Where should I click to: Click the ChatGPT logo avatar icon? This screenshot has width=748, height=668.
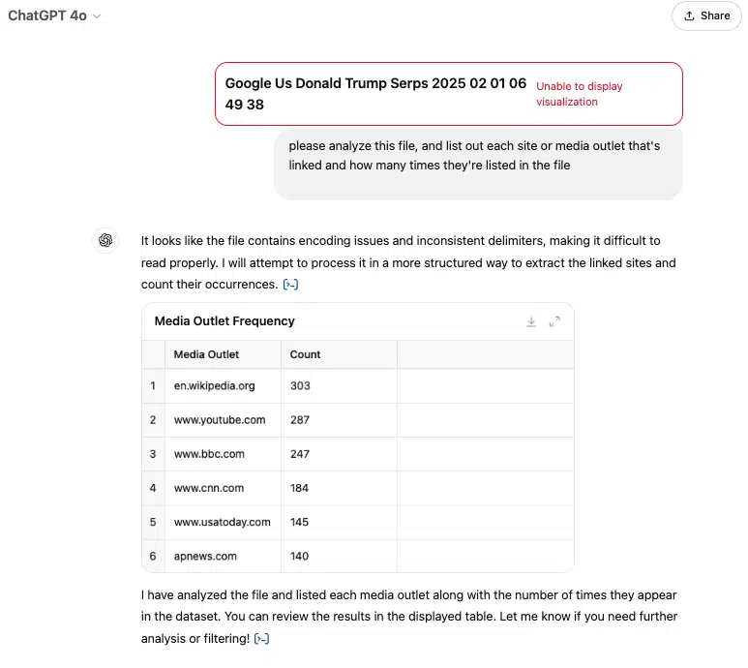[x=105, y=240]
